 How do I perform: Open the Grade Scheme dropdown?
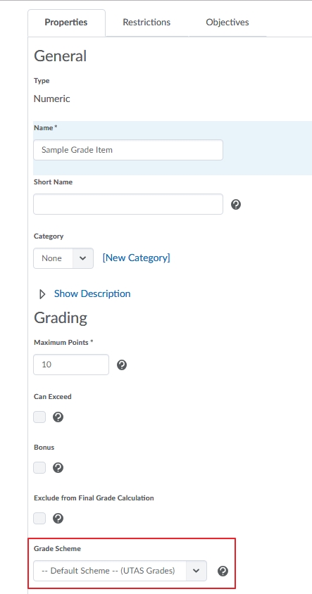pyautogui.click(x=120, y=571)
